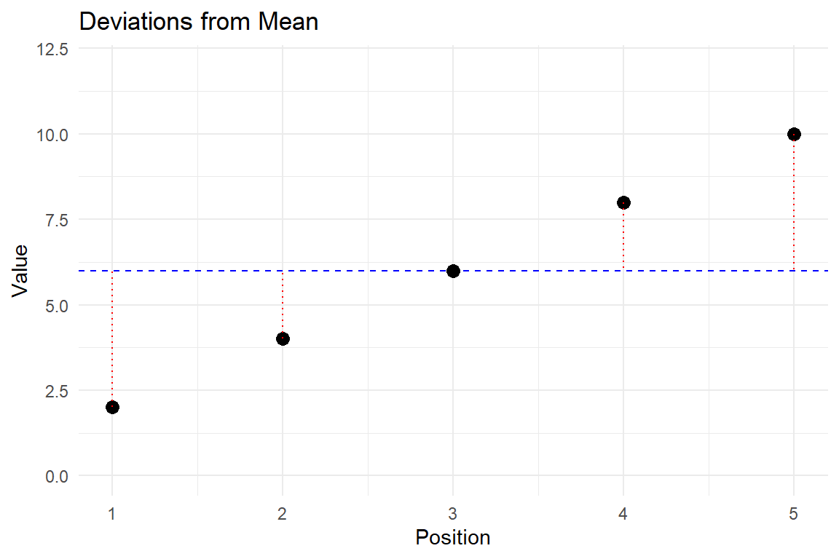839x559 pixels.
Task: Select the data point on the mean line
Action: [453, 271]
